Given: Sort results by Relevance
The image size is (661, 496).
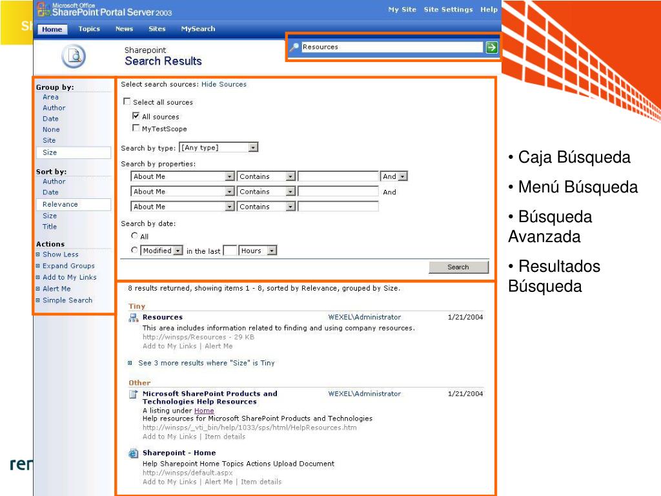Looking at the screenshot, I should pos(74,205).
